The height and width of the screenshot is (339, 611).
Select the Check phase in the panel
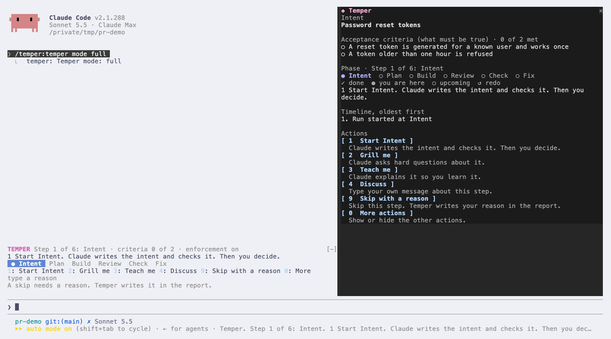(x=495, y=76)
